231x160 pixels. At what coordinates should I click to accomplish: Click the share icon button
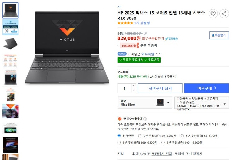(x=224, y=14)
